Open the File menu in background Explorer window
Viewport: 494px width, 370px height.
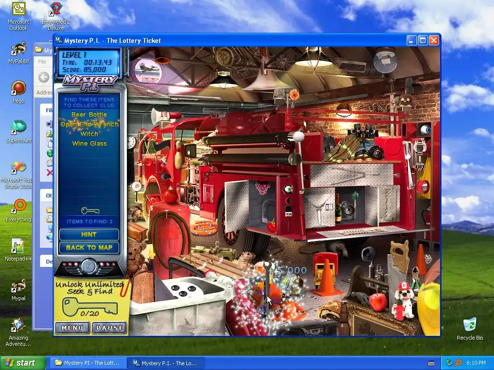click(42, 62)
